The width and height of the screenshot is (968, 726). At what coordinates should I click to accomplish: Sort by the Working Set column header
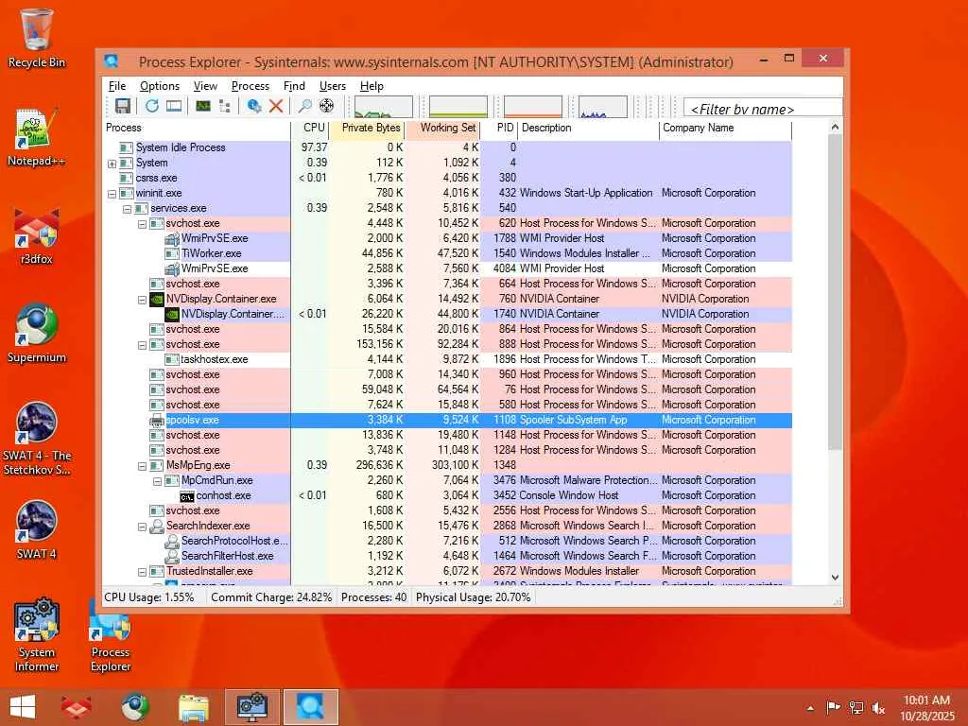(x=442, y=128)
